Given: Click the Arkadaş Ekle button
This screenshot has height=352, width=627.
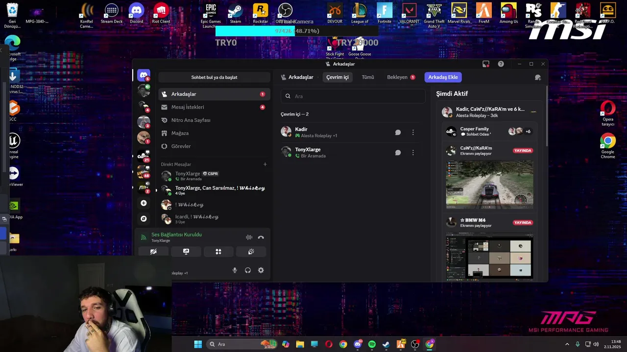Looking at the screenshot, I should [443, 77].
